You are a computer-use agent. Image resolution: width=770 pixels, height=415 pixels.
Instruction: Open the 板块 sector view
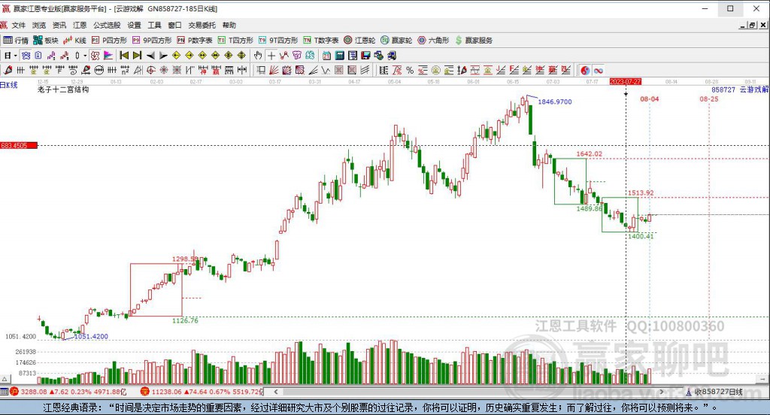46,41
